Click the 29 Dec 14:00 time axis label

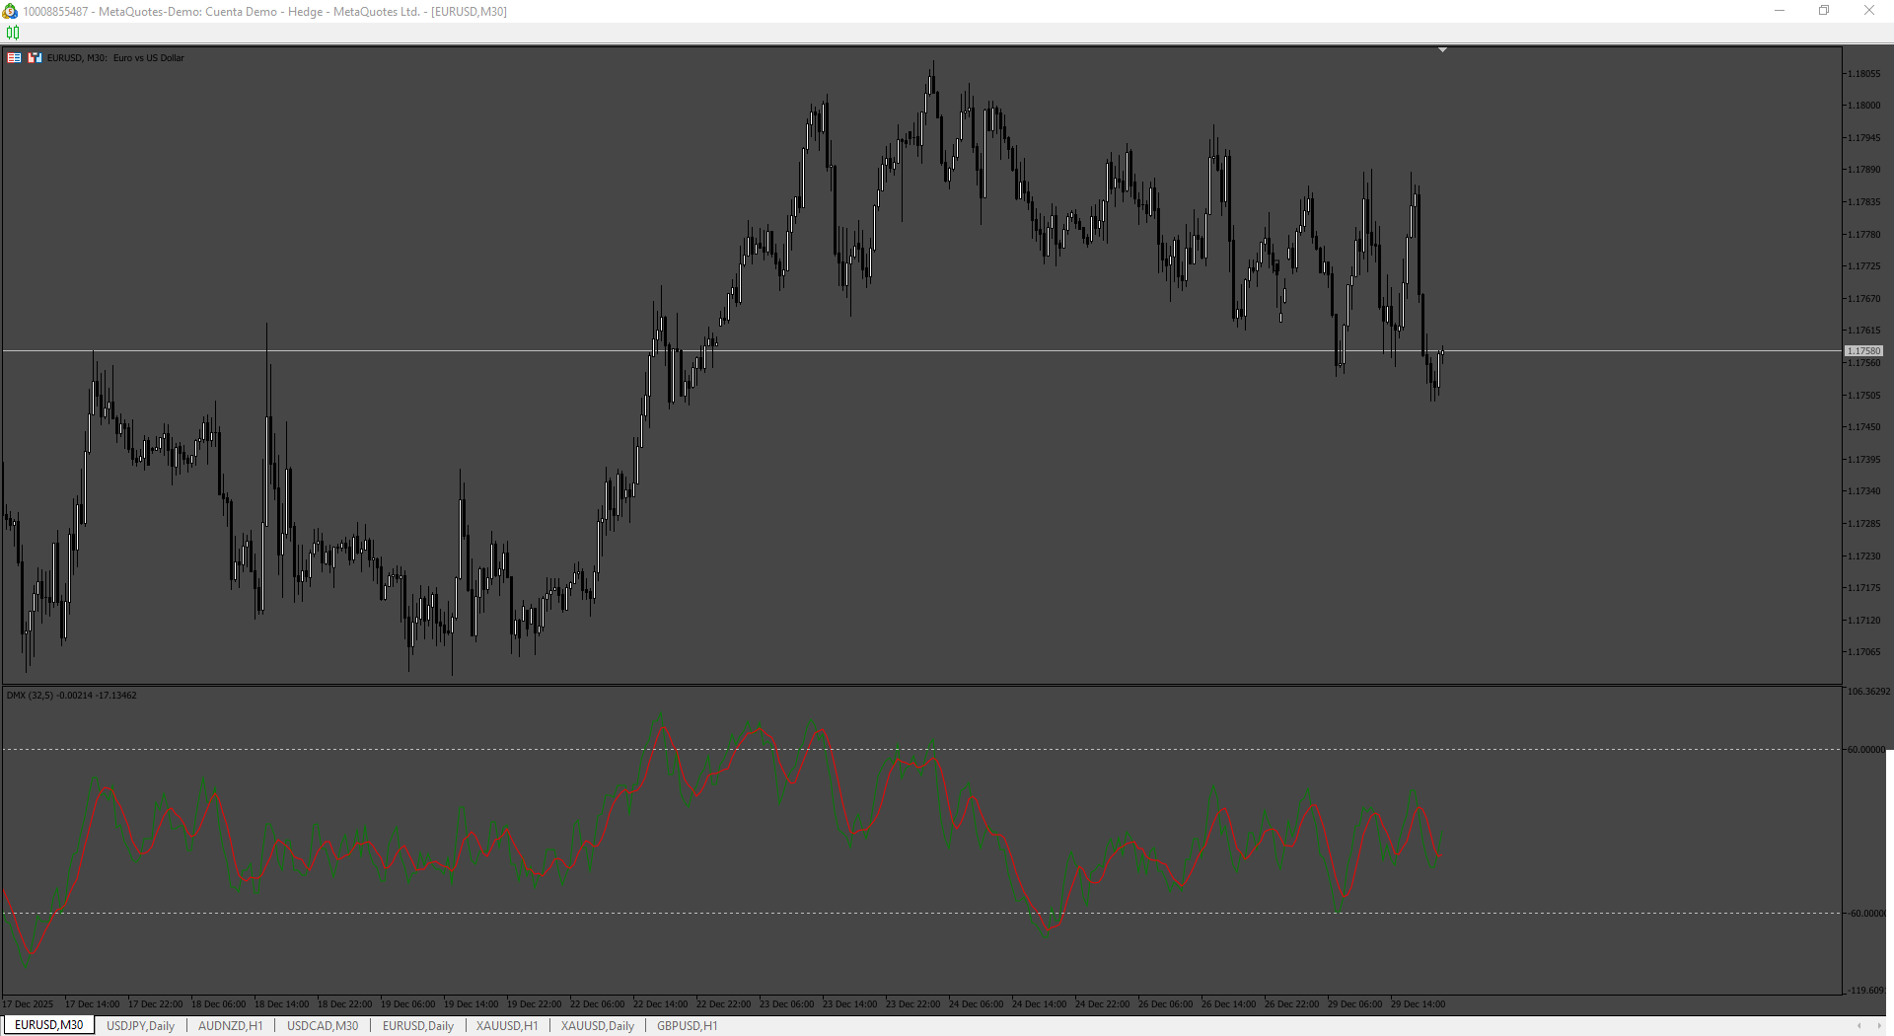[x=1418, y=1004]
